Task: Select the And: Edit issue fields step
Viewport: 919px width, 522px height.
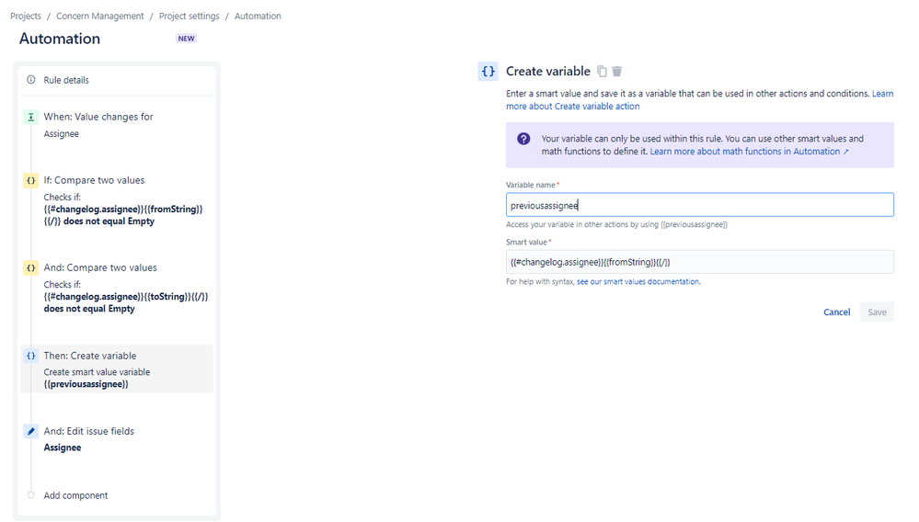Action: coord(117,439)
